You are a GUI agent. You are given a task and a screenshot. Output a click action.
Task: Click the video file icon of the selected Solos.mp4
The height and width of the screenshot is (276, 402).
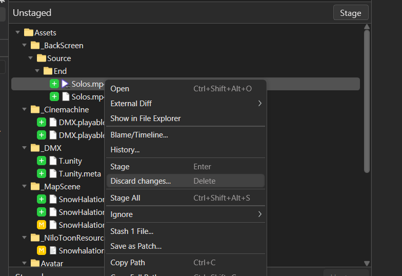pyautogui.click(x=65, y=84)
